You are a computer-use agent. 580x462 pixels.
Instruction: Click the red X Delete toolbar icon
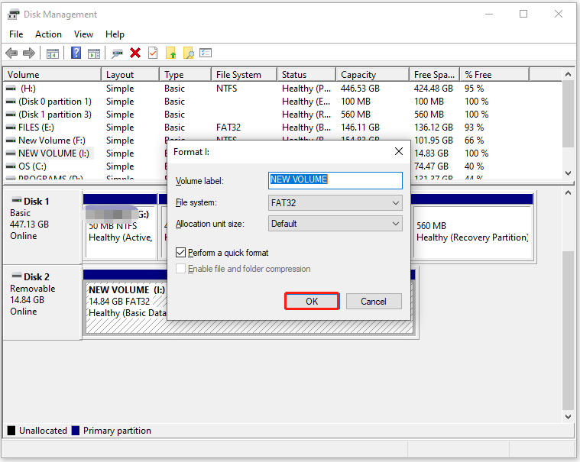coord(135,53)
